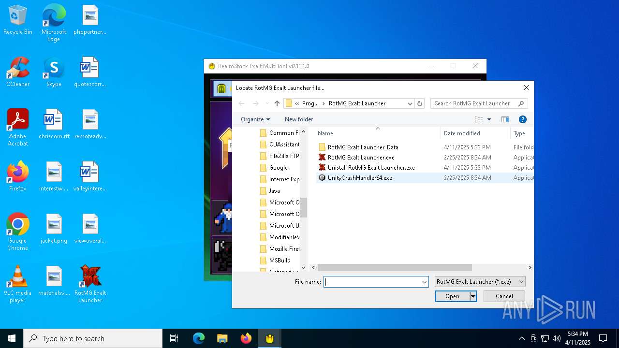This screenshot has height=348, width=619.
Task: Select the FileZilla FTP folder in the tree
Action: point(279,156)
